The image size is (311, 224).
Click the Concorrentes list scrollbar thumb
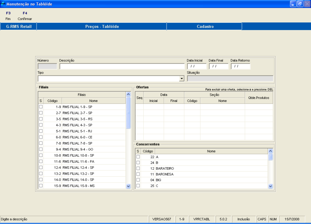coord(270,157)
